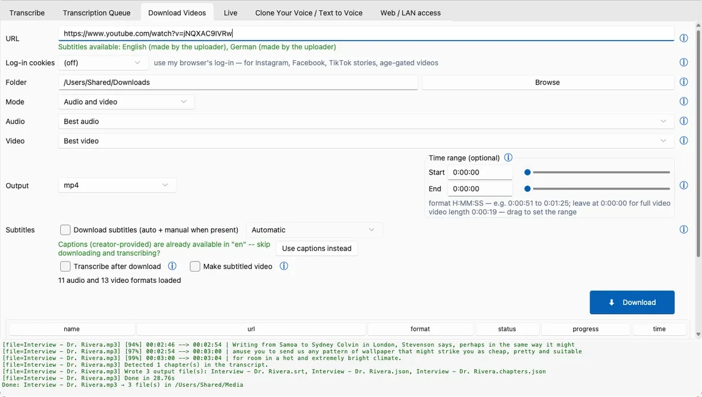Start the download with the Download button
This screenshot has height=397, width=702.
632,303
